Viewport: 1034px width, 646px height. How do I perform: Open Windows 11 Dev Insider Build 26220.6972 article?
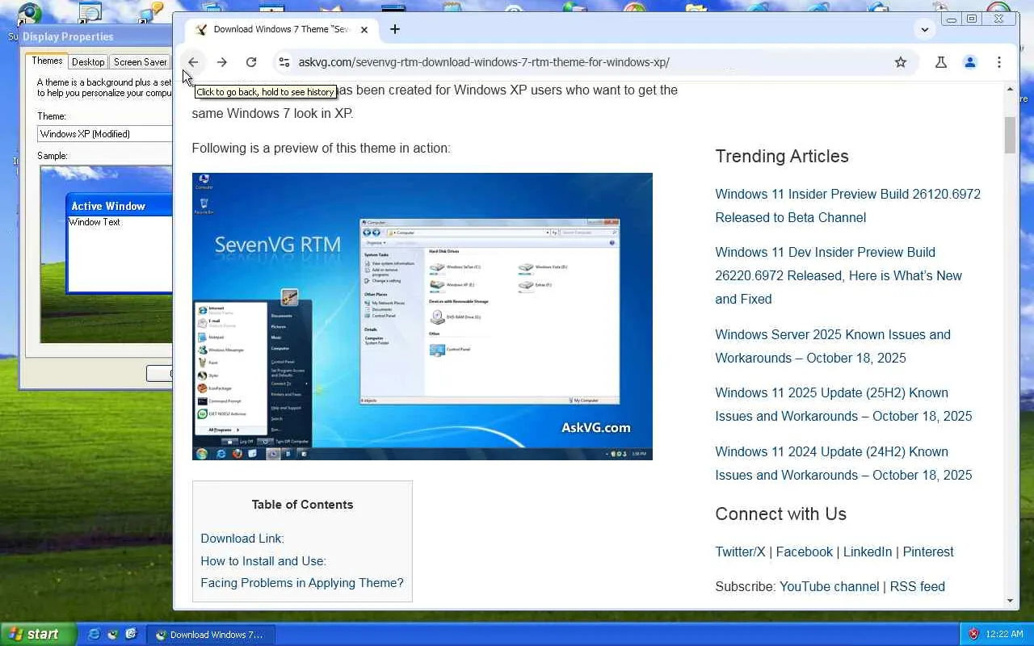tap(839, 275)
